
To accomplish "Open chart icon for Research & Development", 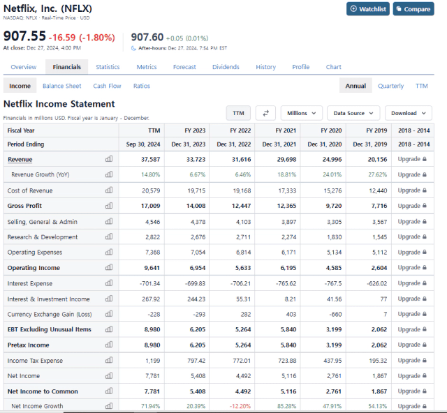I will (109, 236).
